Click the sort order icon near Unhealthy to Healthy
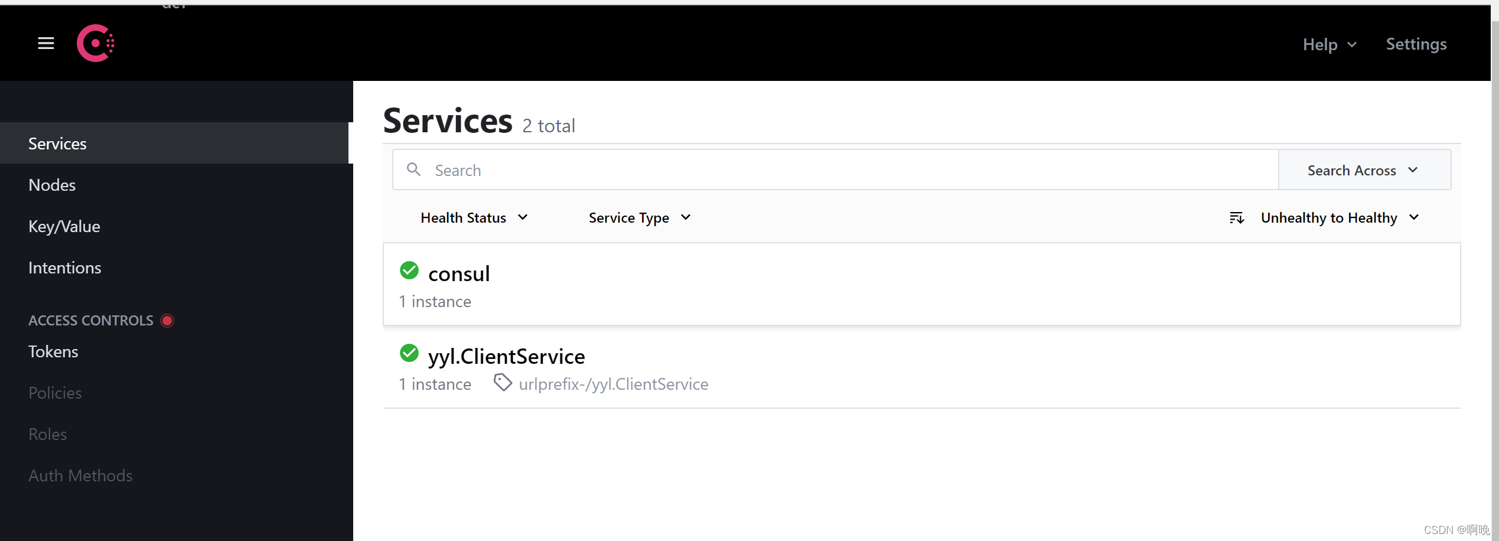The image size is (1499, 541). pyautogui.click(x=1237, y=217)
